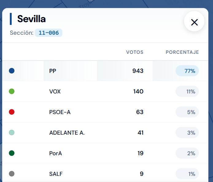The image size is (213, 182).
Task: Click the PORCENTAJE column header
Action: (182, 52)
